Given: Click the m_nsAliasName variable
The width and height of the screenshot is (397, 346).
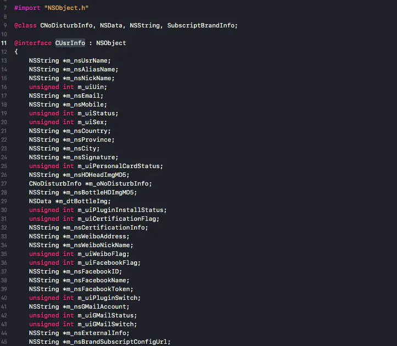Looking at the screenshot, I should (x=91, y=69).
